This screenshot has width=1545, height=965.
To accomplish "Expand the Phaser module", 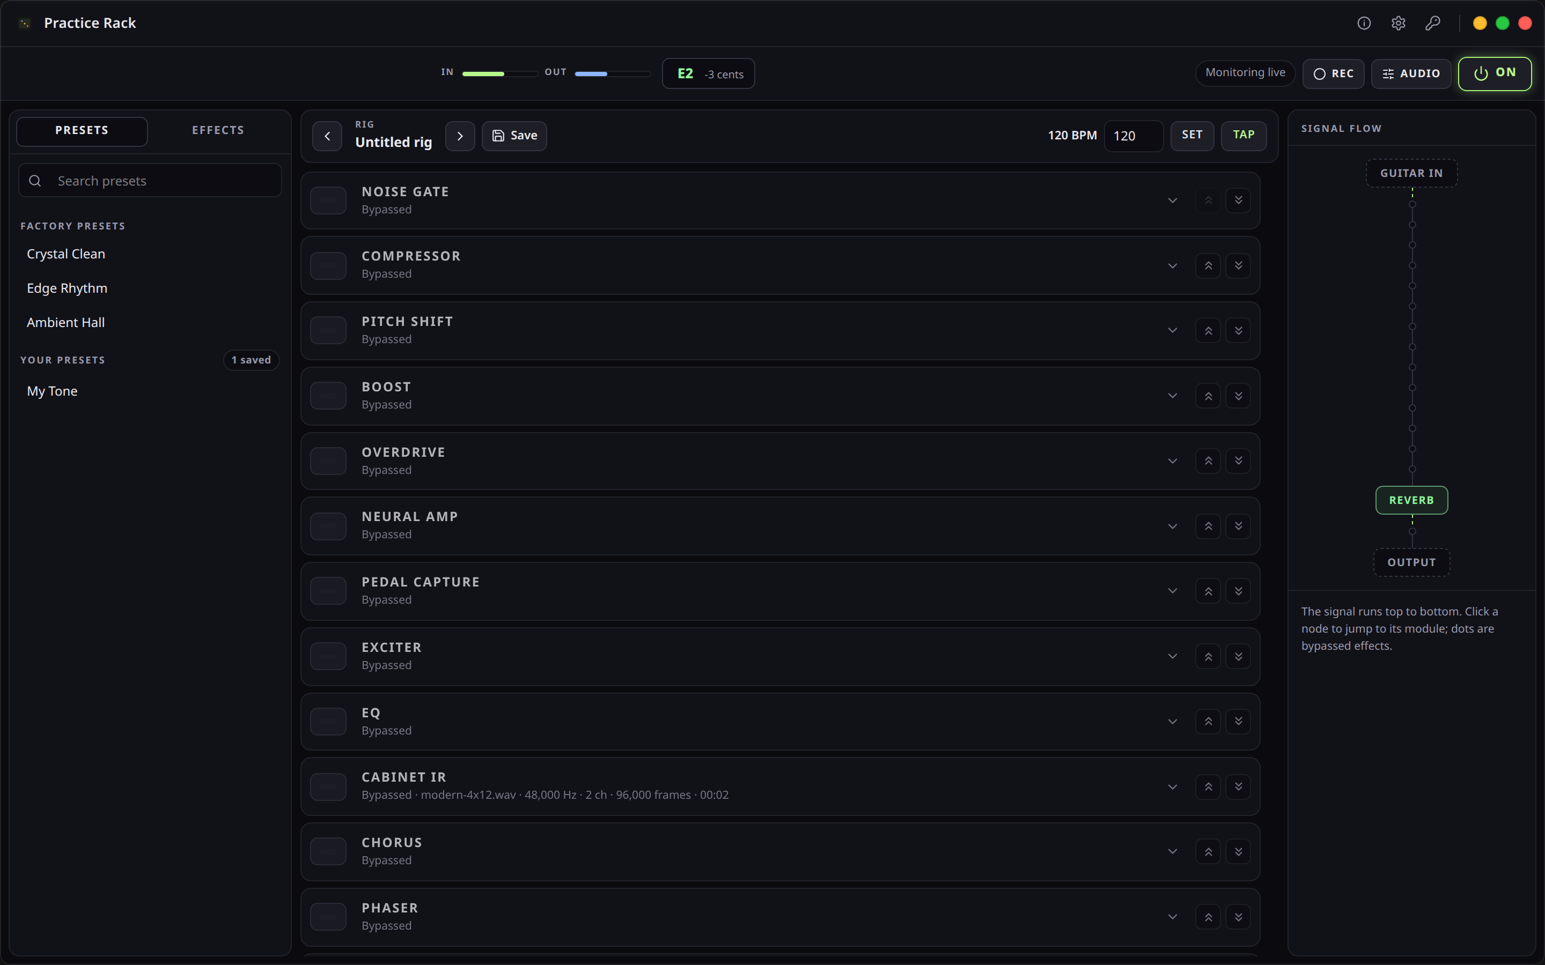I will coord(1172,917).
